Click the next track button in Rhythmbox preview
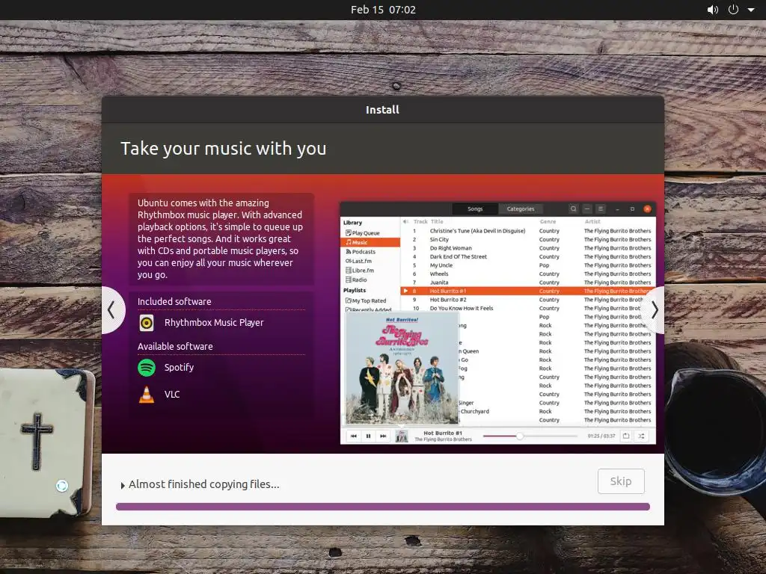766x574 pixels. click(383, 436)
